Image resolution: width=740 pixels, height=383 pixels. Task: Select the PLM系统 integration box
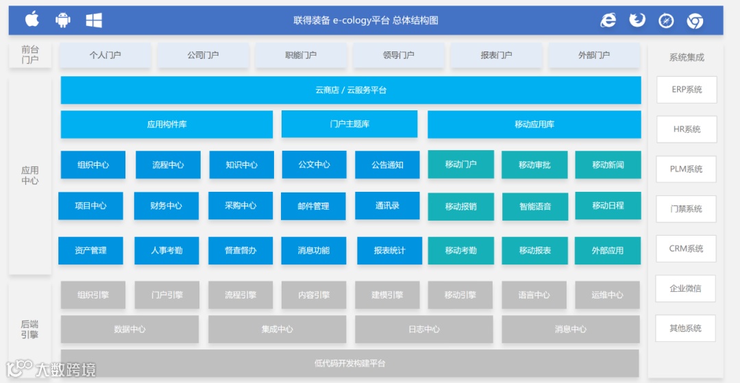(x=686, y=169)
